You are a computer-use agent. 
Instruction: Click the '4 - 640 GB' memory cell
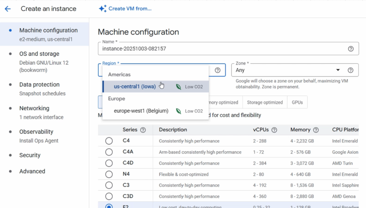[300, 174]
